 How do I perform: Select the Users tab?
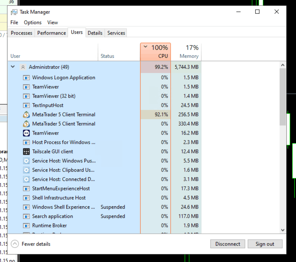(77, 32)
